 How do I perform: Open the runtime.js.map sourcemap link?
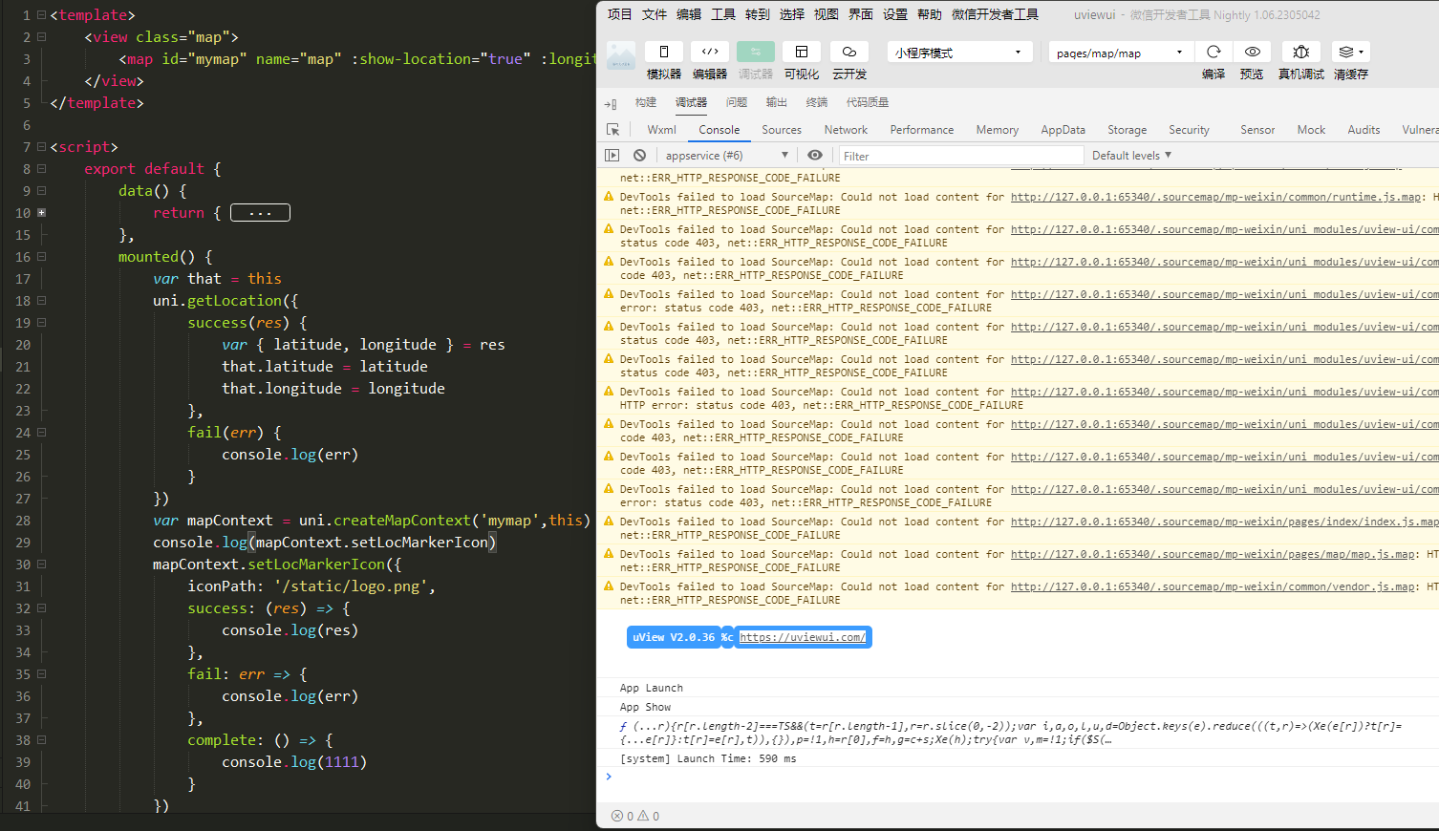click(1216, 197)
